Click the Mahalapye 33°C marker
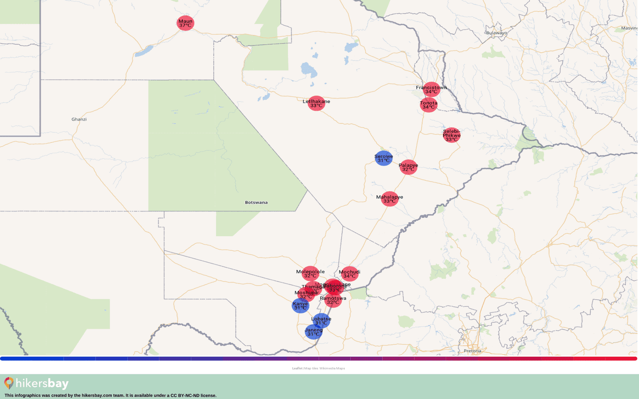 (389, 199)
